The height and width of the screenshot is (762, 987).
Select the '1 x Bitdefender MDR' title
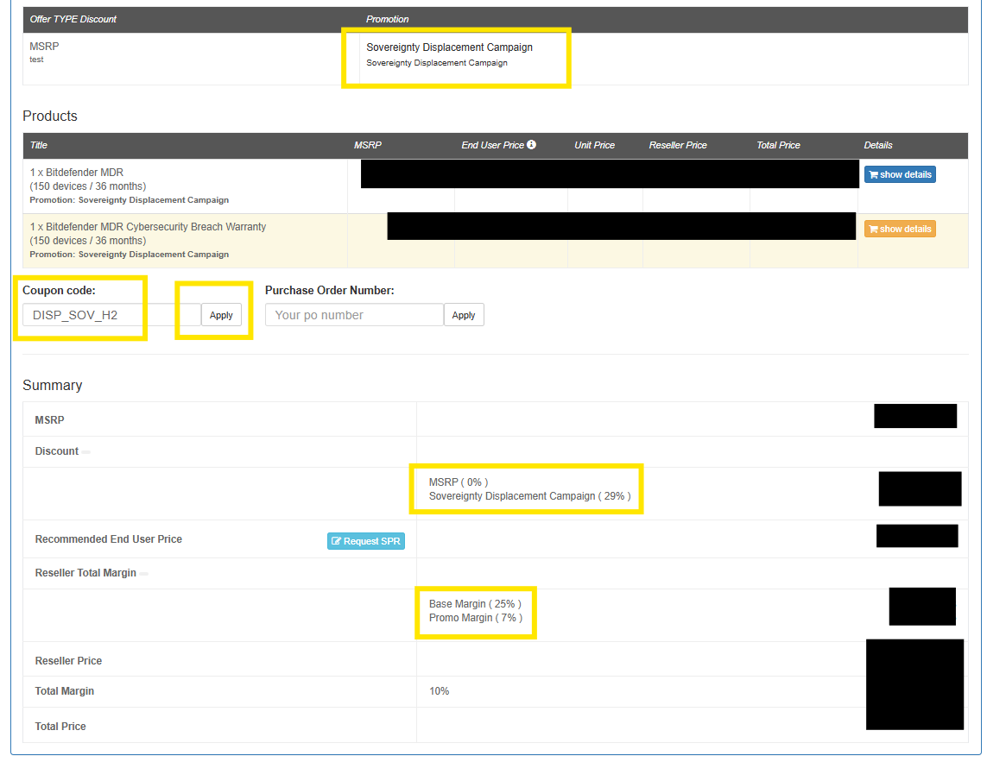click(x=77, y=173)
